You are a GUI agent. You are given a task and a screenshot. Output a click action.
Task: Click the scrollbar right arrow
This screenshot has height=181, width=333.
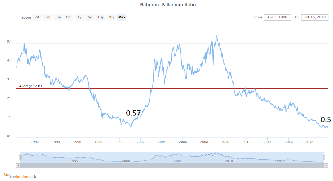coord(326,165)
